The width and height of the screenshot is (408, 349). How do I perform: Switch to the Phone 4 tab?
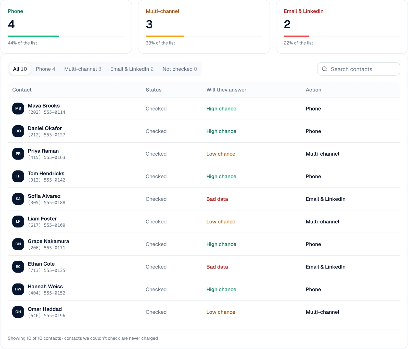pos(45,69)
